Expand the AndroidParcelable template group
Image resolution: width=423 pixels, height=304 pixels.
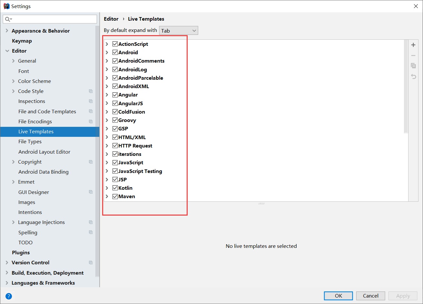(107, 78)
